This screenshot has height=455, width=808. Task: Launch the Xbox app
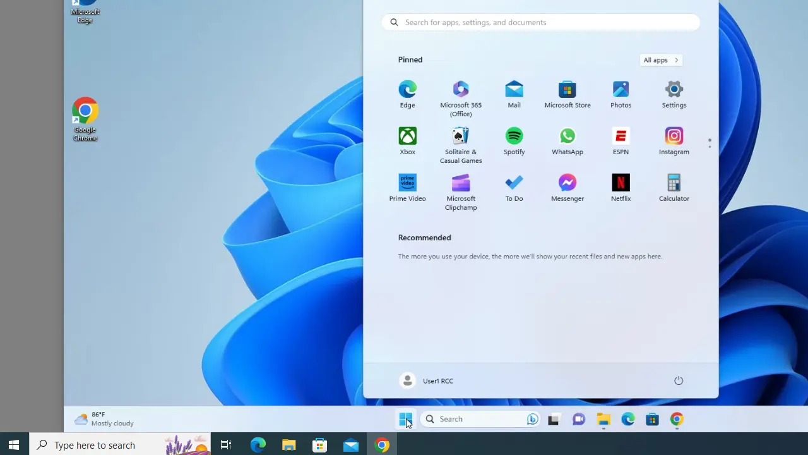(407, 142)
